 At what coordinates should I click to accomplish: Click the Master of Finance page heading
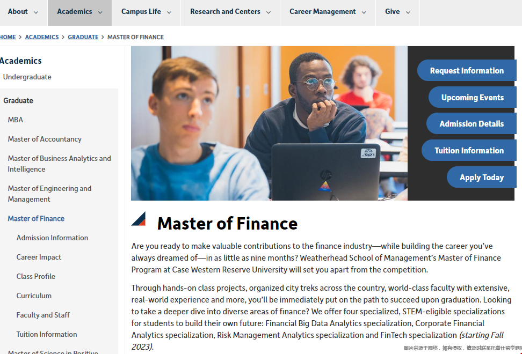click(x=227, y=223)
